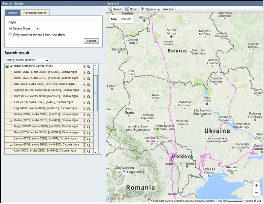Click the Link toolbar button
The height and width of the screenshot is (204, 264).
(168, 9)
